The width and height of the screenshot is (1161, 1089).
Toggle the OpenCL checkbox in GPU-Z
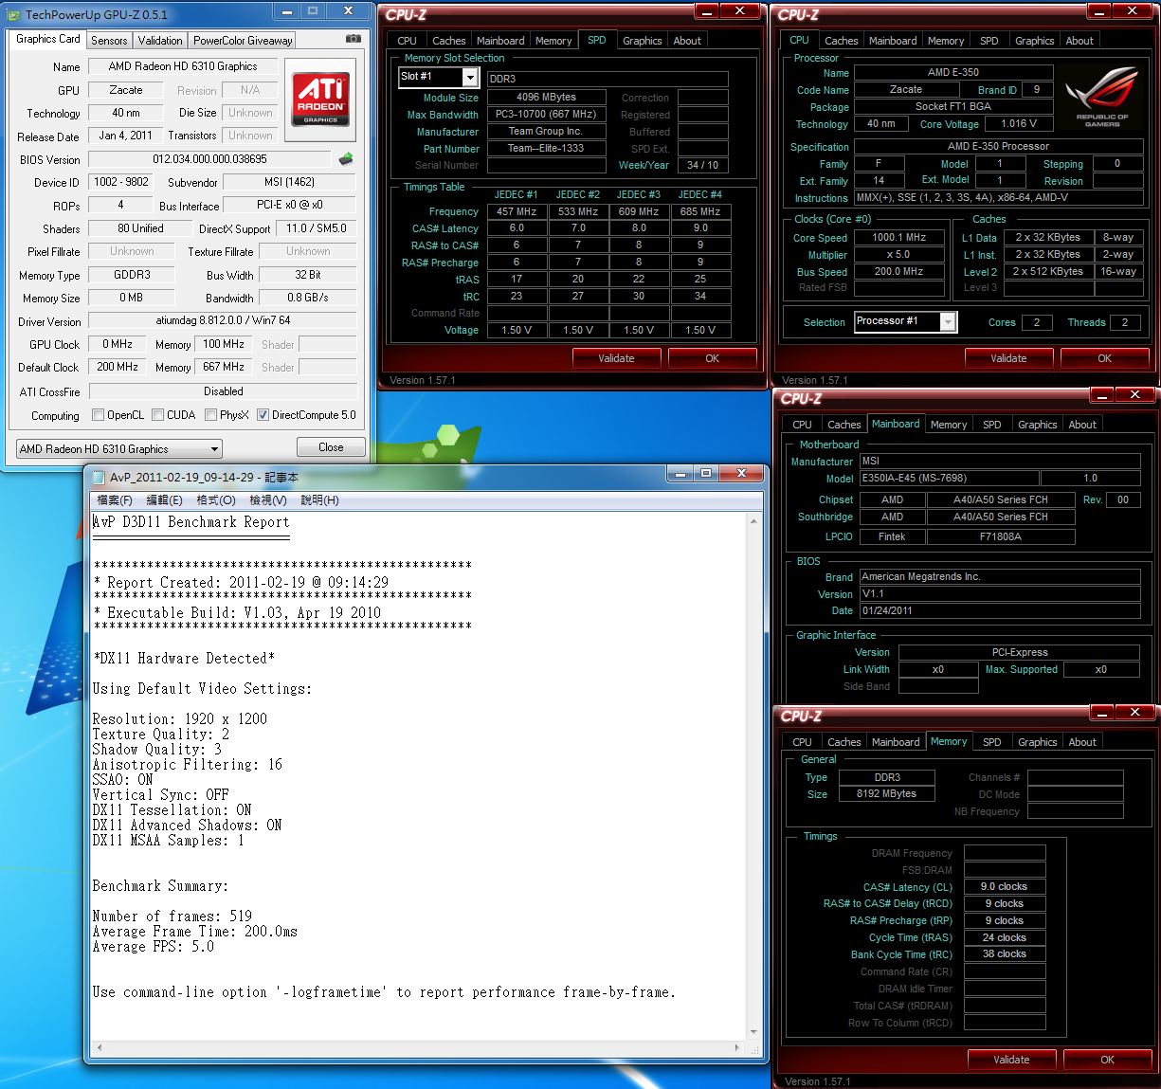click(x=98, y=415)
